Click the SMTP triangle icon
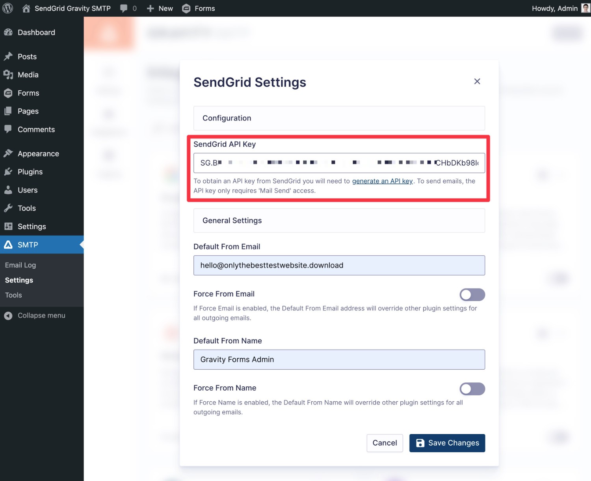This screenshot has height=481, width=591. click(8, 245)
